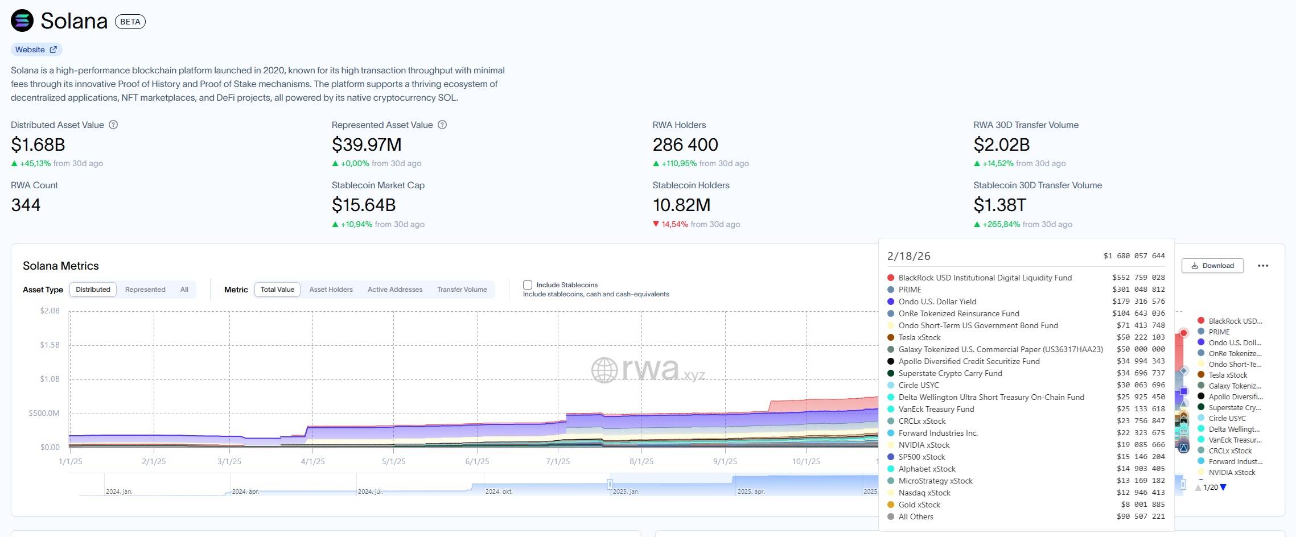Enable the Include Stablecoins checkbox
This screenshot has height=537, width=1296.
(528, 285)
